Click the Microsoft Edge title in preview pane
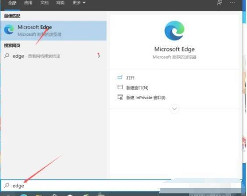Viewport: 247px width, 196px height. 174,49
